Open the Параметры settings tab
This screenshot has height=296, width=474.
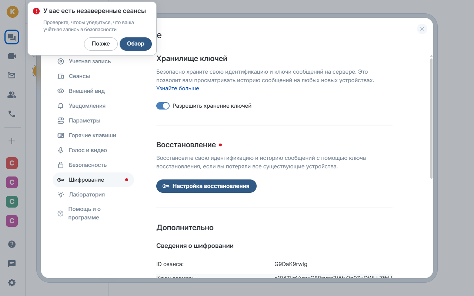click(93, 121)
